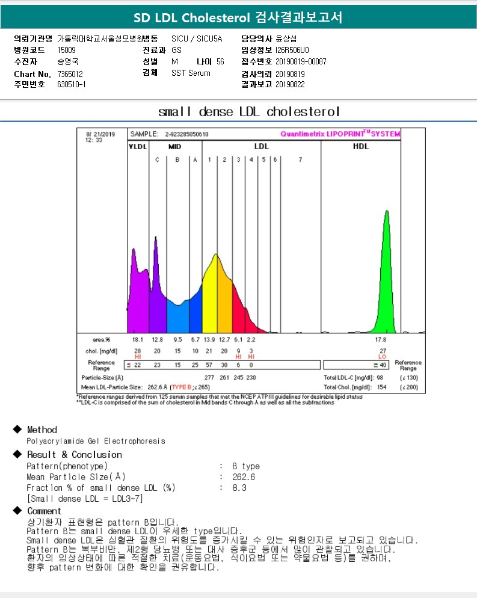Select specimen type 'SST Serum'

191,73
